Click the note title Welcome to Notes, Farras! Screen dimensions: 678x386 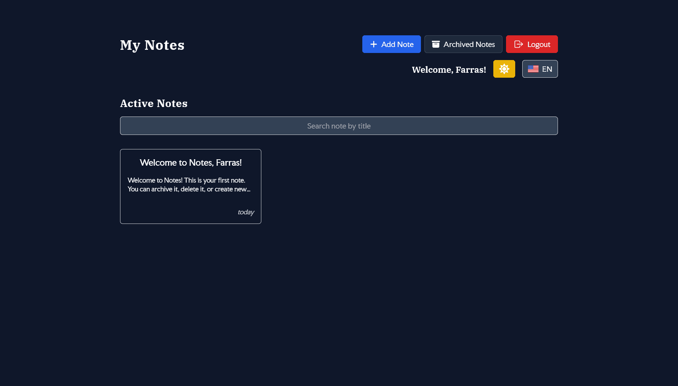point(191,162)
